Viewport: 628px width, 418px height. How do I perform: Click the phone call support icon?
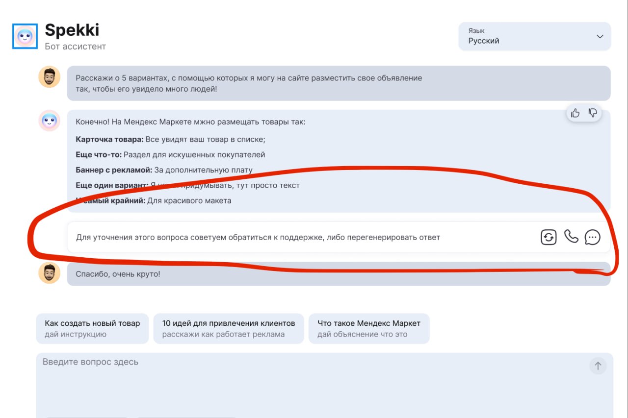point(571,237)
